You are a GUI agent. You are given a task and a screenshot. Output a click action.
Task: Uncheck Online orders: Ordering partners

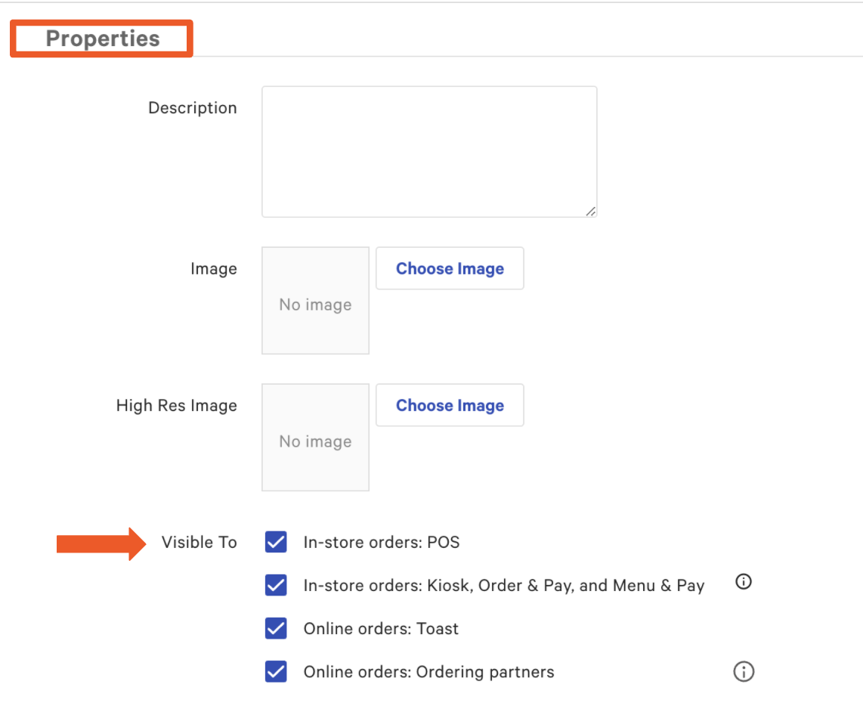(x=276, y=672)
